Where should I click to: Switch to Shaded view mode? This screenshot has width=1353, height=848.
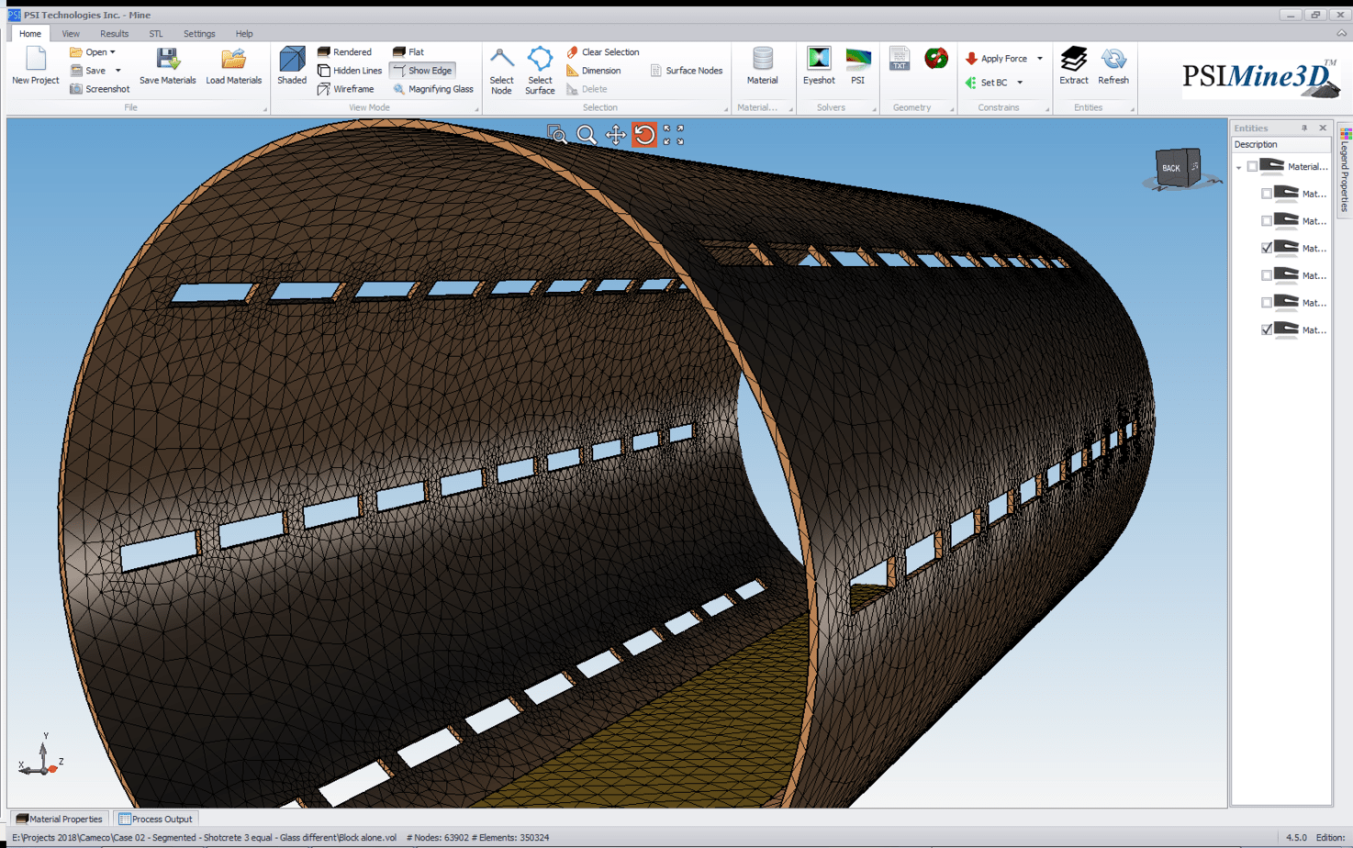(292, 66)
